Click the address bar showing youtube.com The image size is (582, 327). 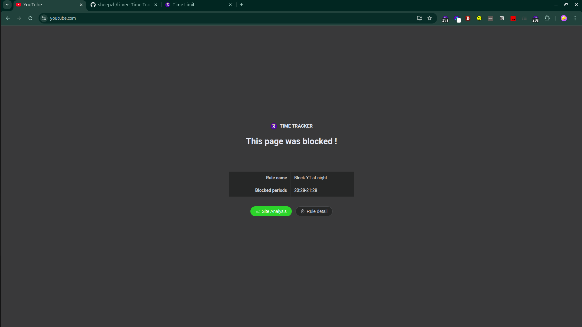point(125,18)
